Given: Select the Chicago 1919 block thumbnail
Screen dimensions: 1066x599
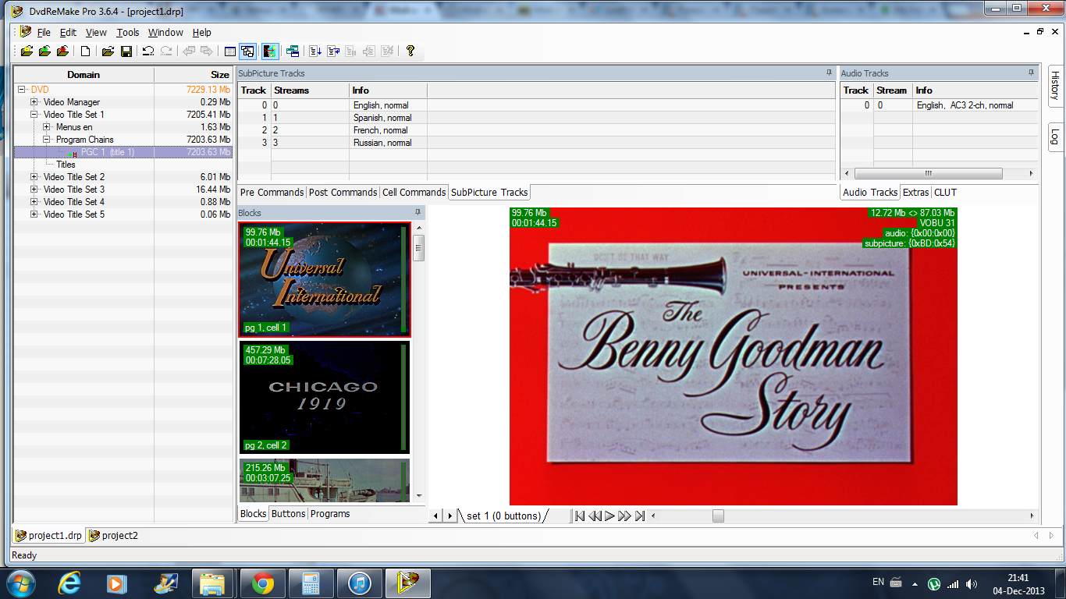Looking at the screenshot, I should click(x=325, y=397).
